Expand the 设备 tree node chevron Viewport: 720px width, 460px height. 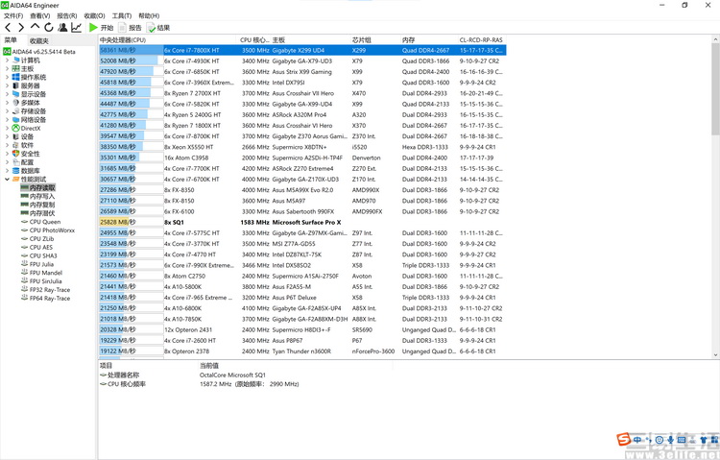pyautogui.click(x=7, y=136)
